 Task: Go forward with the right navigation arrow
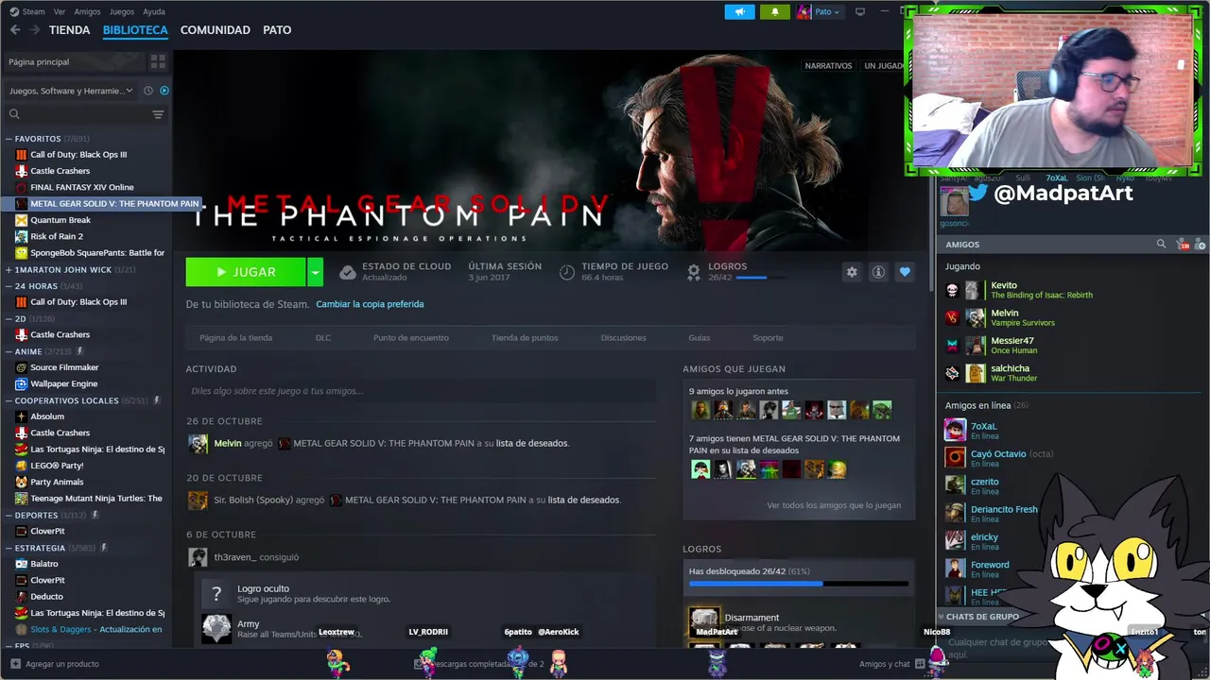35,30
